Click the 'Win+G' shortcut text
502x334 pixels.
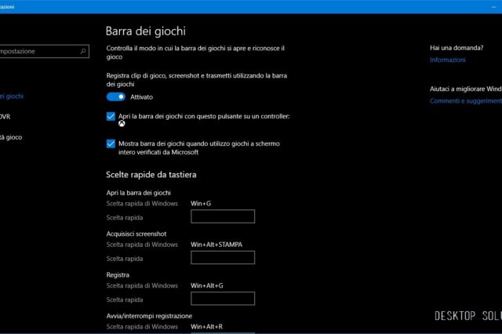201,204
